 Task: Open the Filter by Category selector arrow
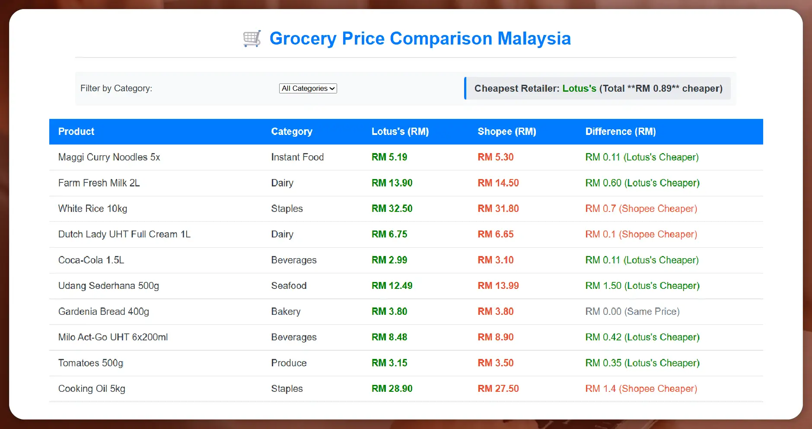pyautogui.click(x=332, y=88)
